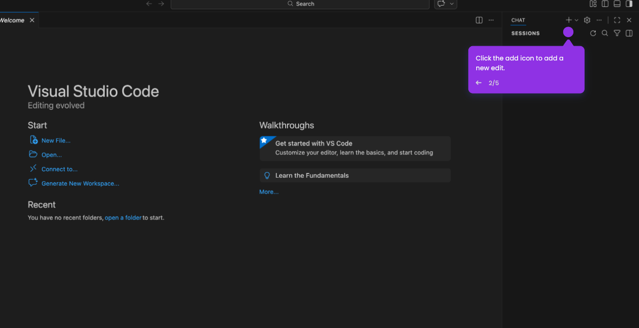Toggle the bottom panel visibility
Viewport: 639px width, 328px height.
point(617,4)
